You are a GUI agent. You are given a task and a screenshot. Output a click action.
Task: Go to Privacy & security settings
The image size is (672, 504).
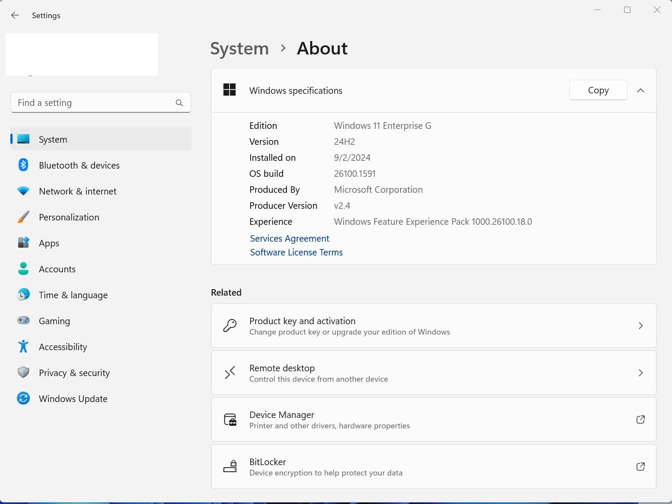coord(101,373)
